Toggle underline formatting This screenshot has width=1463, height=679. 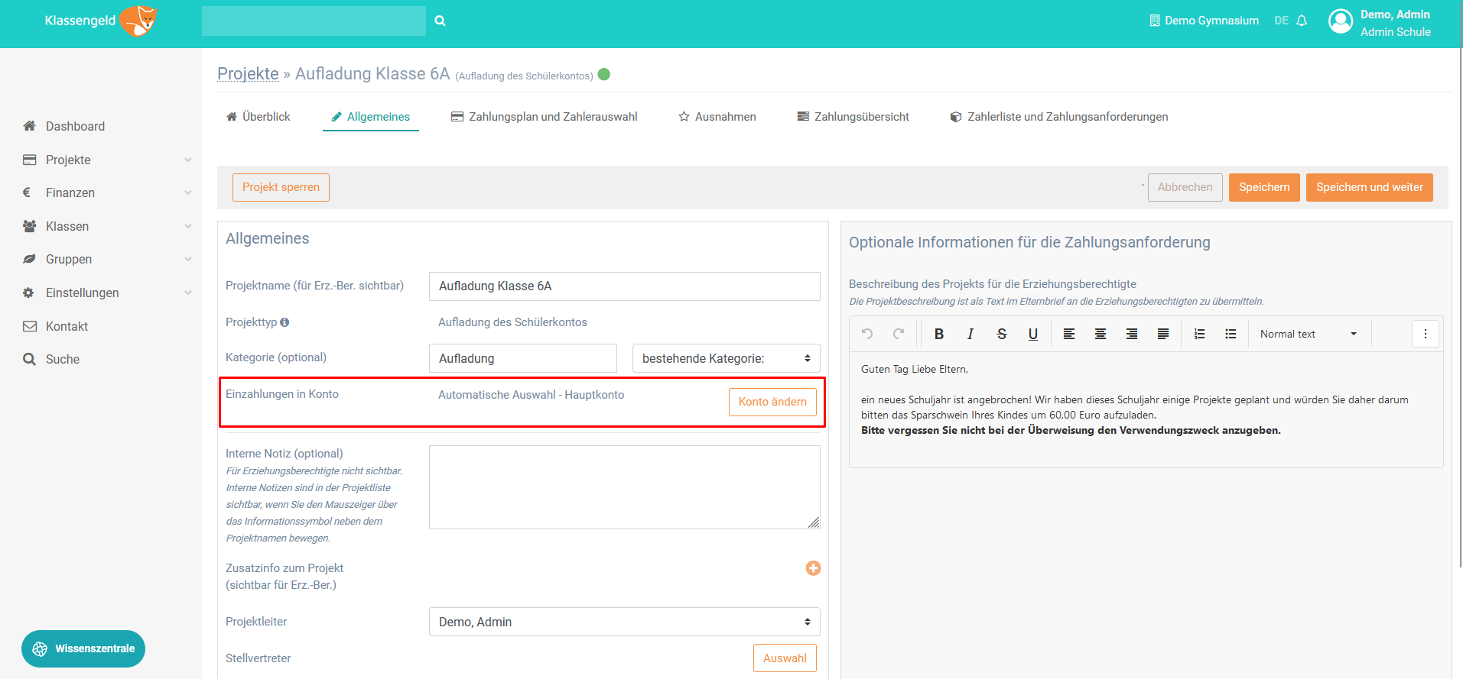pyautogui.click(x=1033, y=334)
